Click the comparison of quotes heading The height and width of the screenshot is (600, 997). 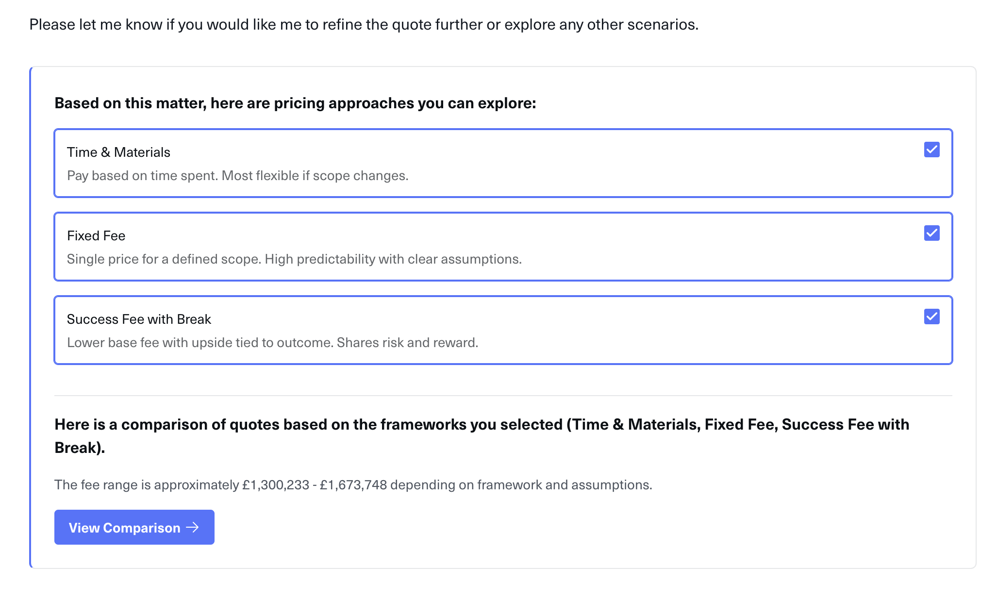(x=482, y=425)
